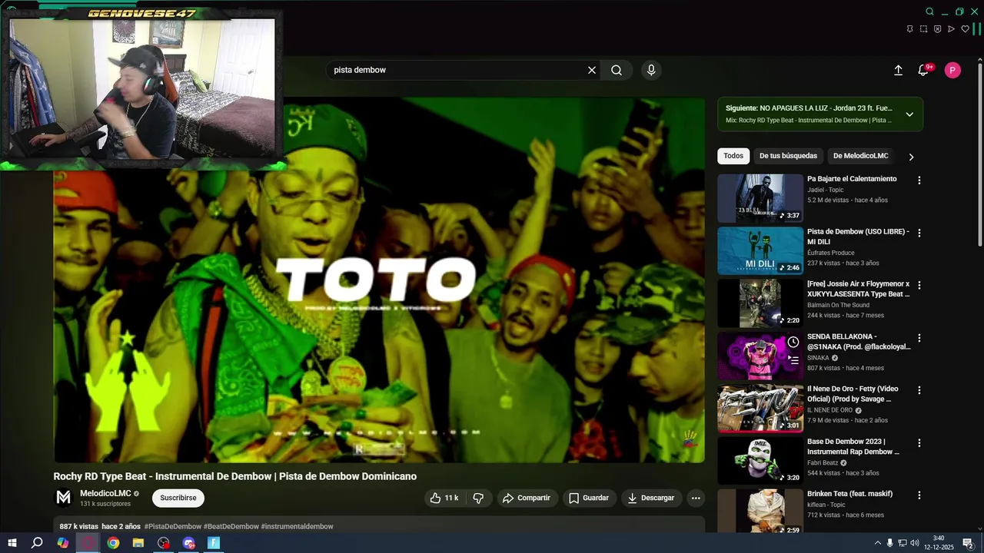984x553 pixels.
Task: Open Discord from the taskbar
Action: click(x=189, y=543)
